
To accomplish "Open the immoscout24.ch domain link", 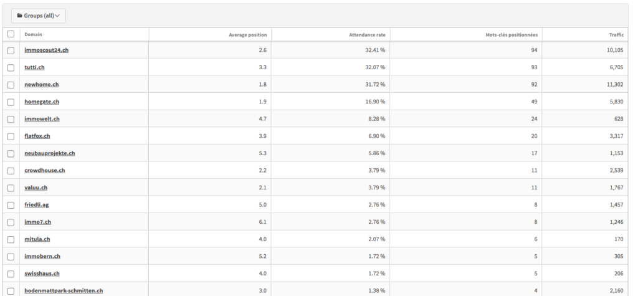I will 46,50.
